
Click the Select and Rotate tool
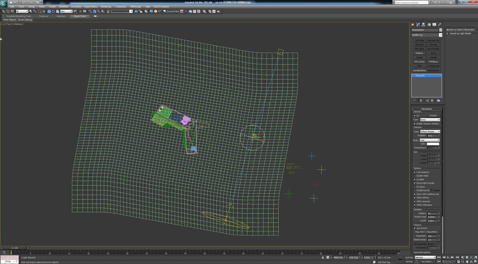pyautogui.click(x=53, y=11)
